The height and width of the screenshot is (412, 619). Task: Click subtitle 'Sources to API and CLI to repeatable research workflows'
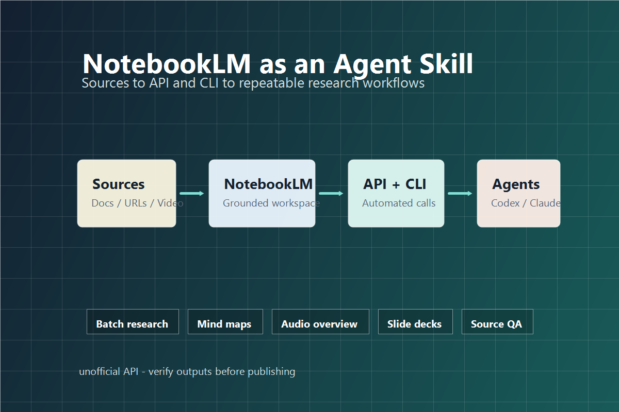[x=253, y=83]
